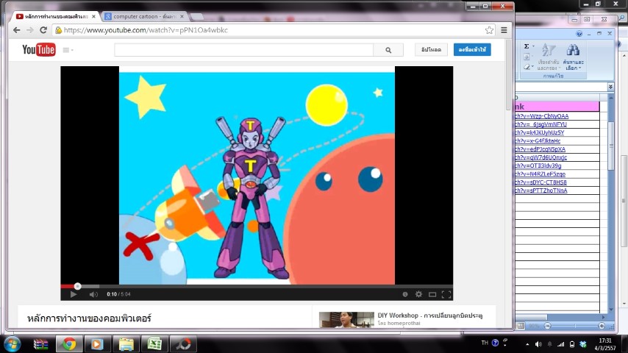This screenshot has height=353, width=628.
Task: Select cell with sPTTZhoTNnA link
Action: tap(557, 190)
